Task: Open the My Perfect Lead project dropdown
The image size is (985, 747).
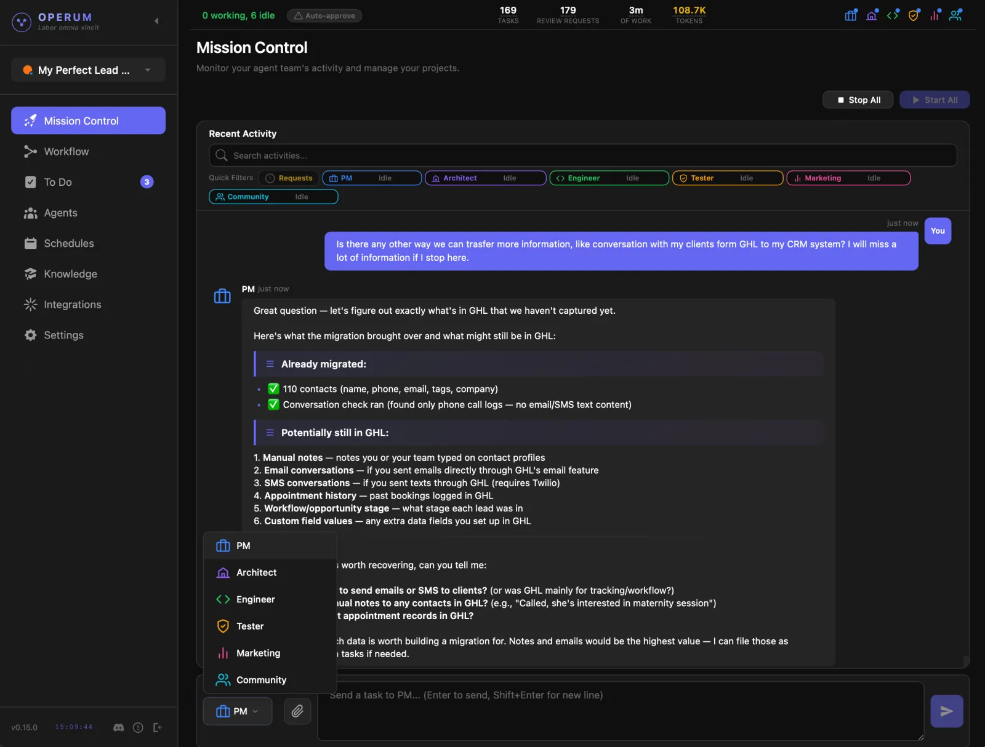Action: tap(88, 70)
